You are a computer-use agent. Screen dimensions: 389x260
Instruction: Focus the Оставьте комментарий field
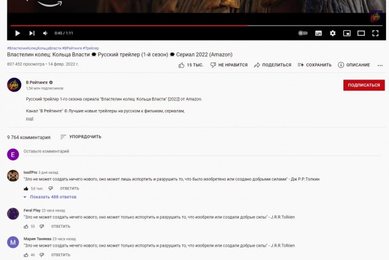click(x=202, y=151)
